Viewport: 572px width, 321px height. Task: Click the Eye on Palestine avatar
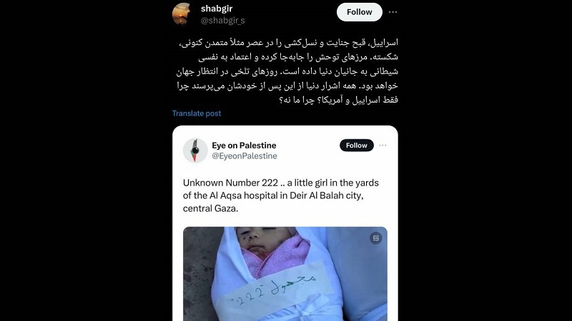tap(195, 151)
